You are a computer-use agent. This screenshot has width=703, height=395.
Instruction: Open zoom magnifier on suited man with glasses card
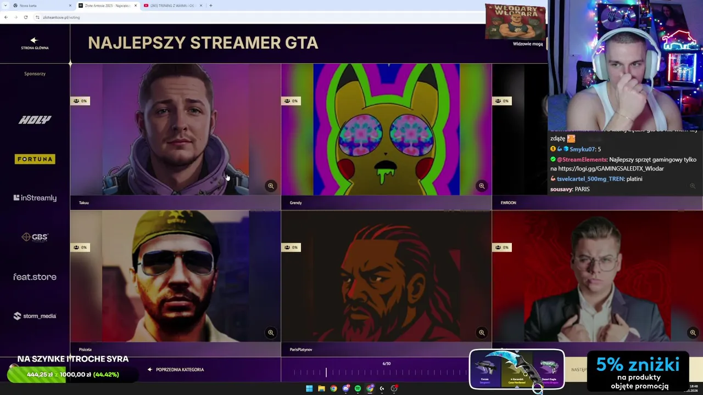(x=693, y=332)
